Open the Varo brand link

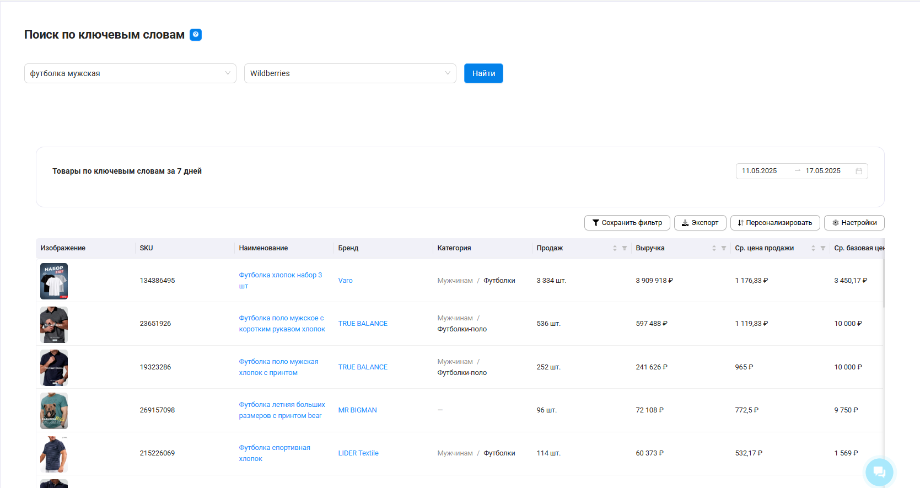point(345,281)
